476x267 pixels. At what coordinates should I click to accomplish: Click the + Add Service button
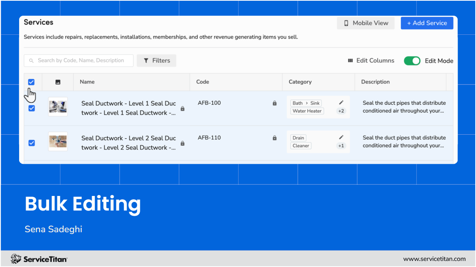(427, 23)
